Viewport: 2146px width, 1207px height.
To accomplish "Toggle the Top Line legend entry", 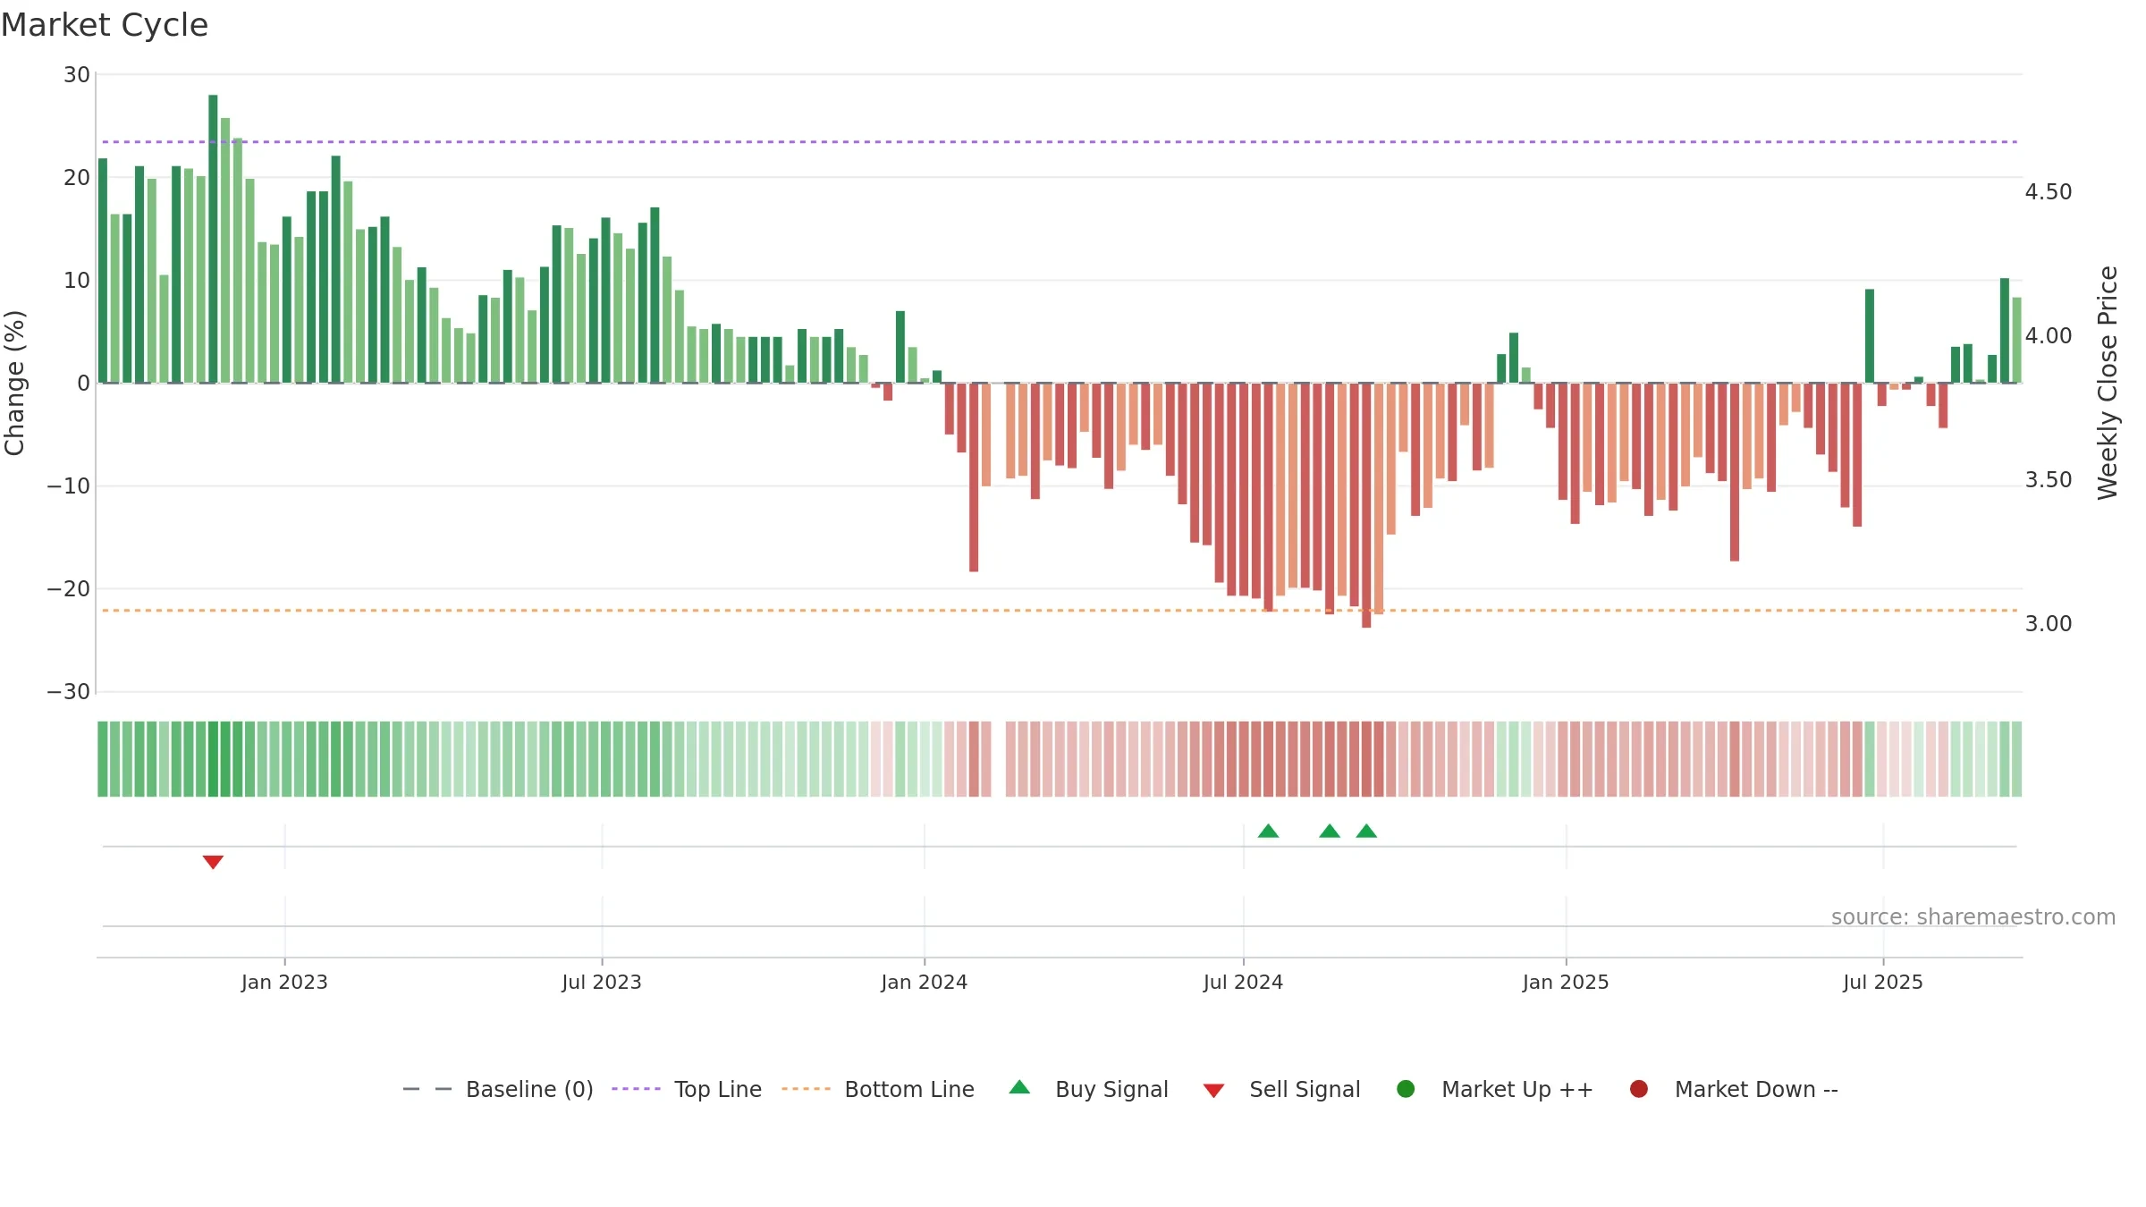I will (x=687, y=1089).
